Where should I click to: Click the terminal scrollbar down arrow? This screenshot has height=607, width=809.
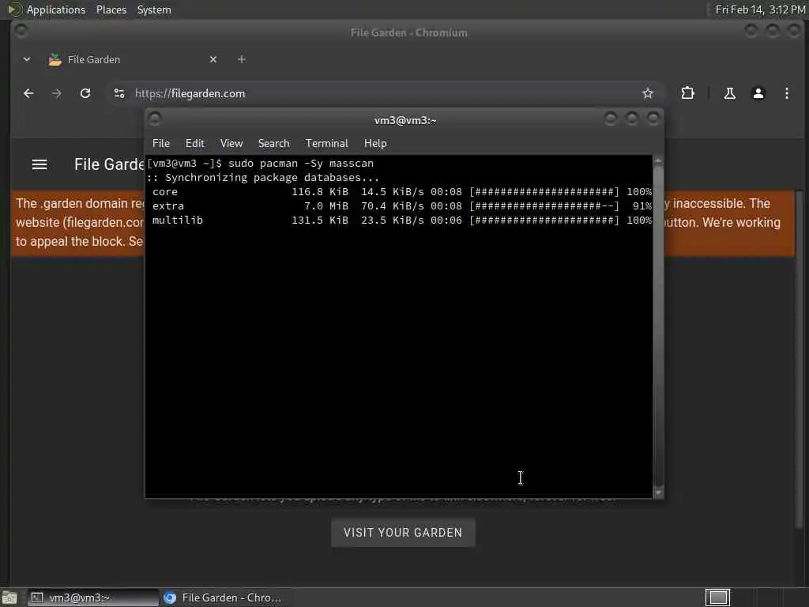658,493
